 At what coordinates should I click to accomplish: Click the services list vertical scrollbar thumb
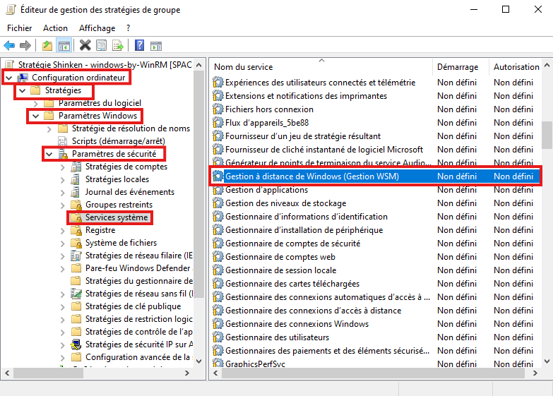(547, 134)
